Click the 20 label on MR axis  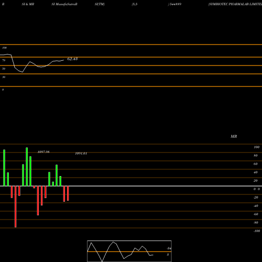[x=255, y=181]
